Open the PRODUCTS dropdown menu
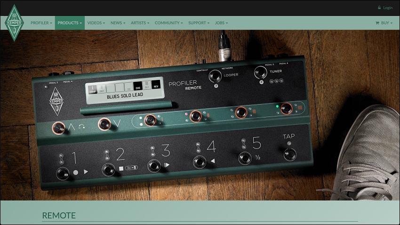 point(70,23)
